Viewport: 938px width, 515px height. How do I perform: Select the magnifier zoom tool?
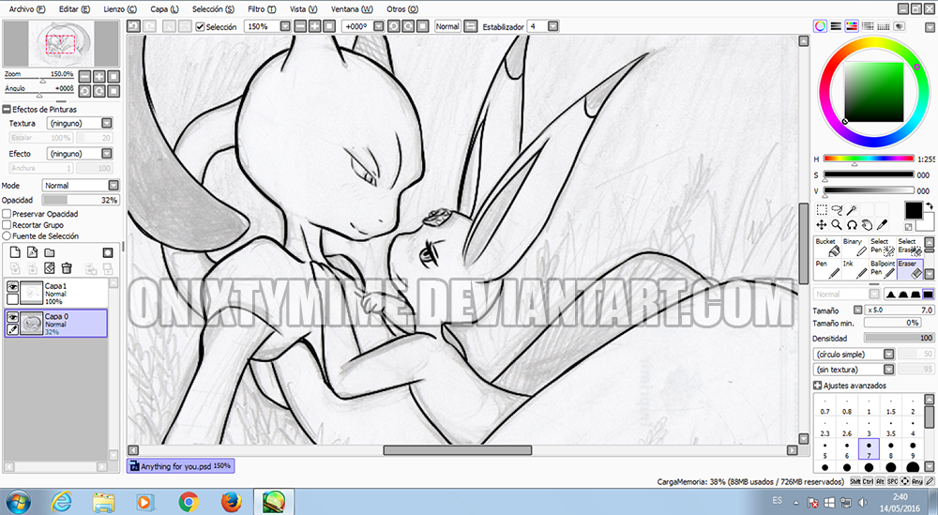[837, 225]
